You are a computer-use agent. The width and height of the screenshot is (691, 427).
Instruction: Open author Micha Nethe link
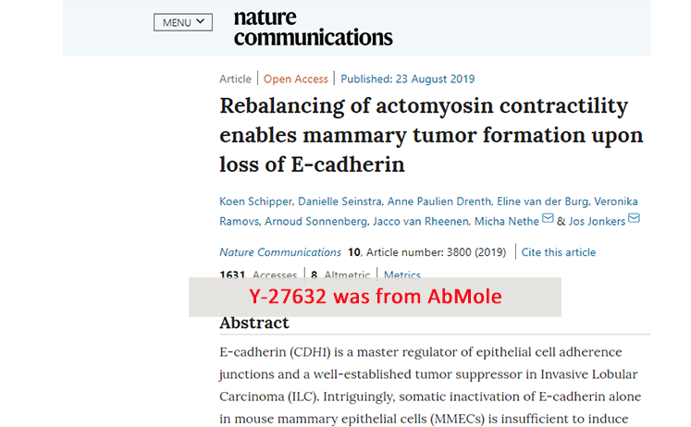coord(506,222)
